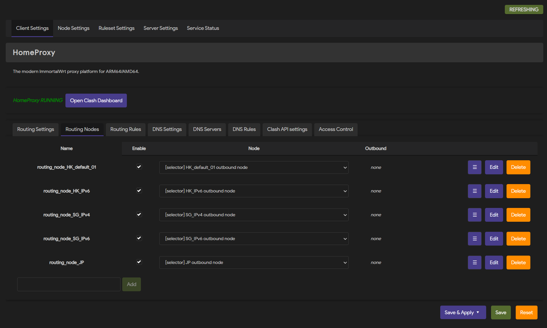Click the Add routing node button

[x=131, y=284]
